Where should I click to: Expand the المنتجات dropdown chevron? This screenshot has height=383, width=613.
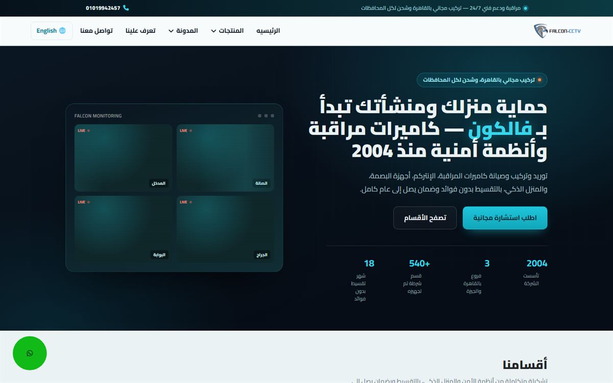coord(214,31)
